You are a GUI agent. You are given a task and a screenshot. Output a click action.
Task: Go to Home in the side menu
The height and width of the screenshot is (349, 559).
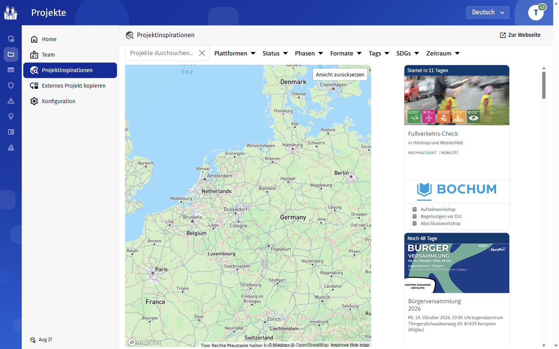[x=70, y=39]
